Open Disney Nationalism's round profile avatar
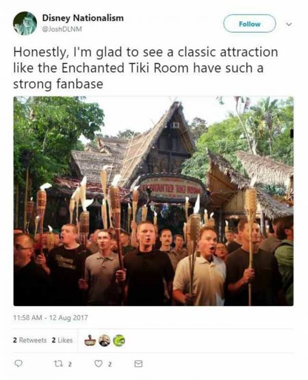 point(25,23)
